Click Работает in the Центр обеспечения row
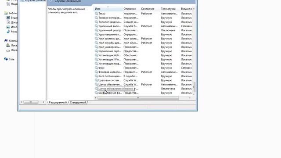This screenshot has height=158, width=281. pos(146,84)
